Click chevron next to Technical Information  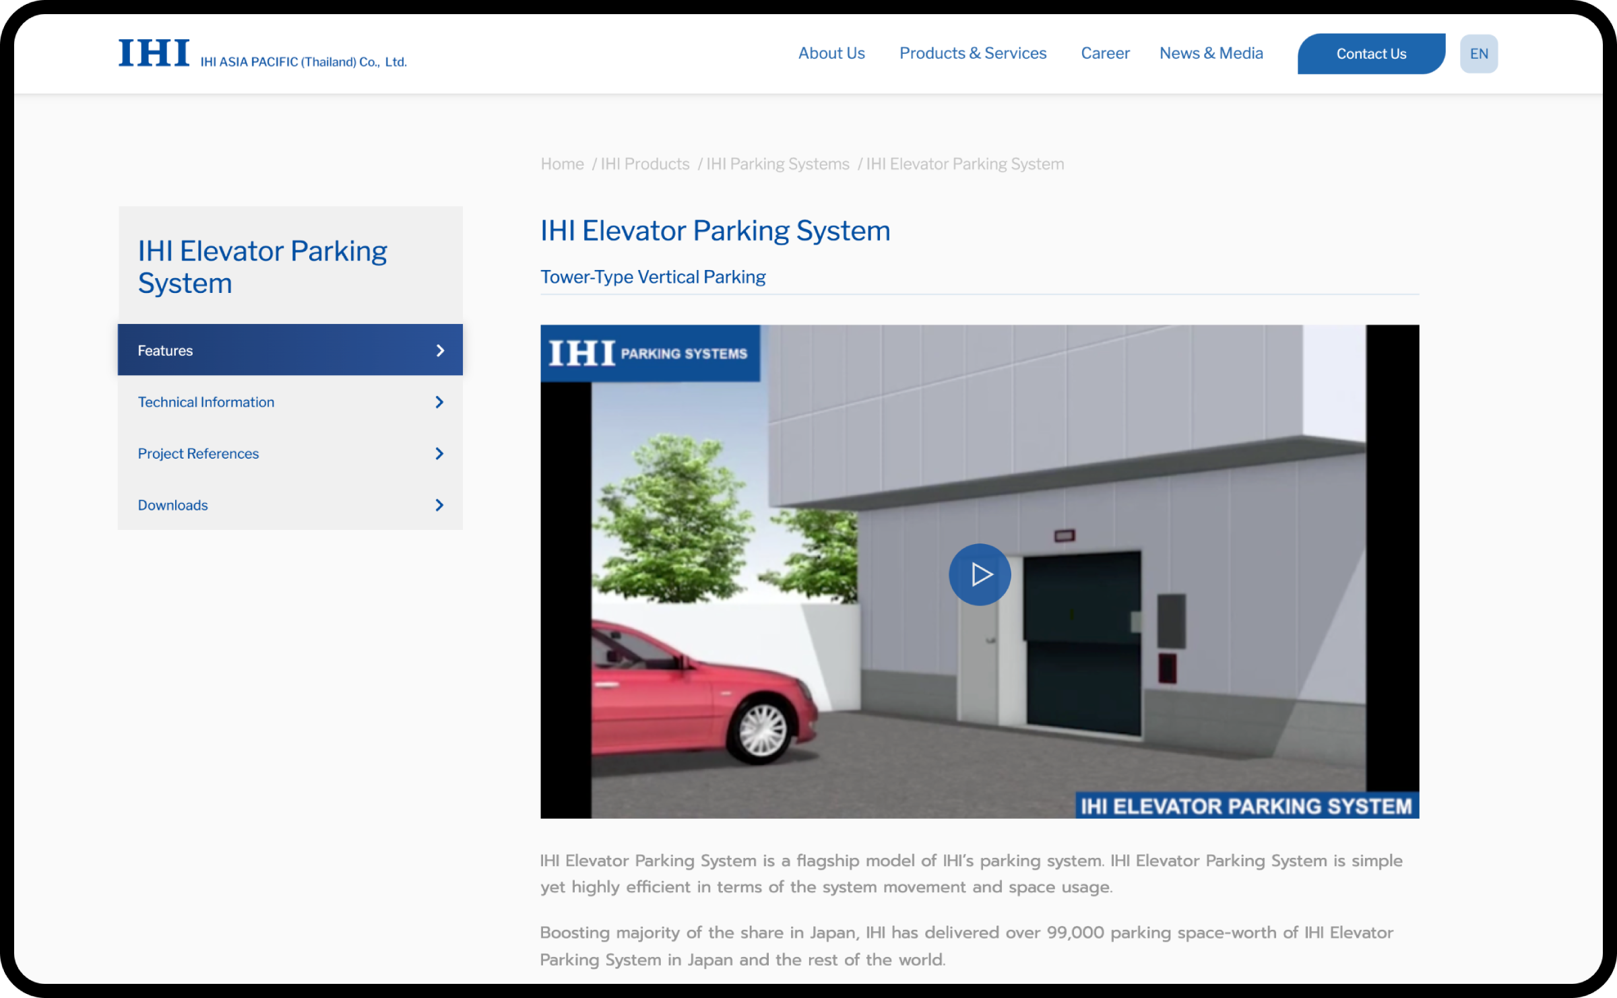(439, 402)
